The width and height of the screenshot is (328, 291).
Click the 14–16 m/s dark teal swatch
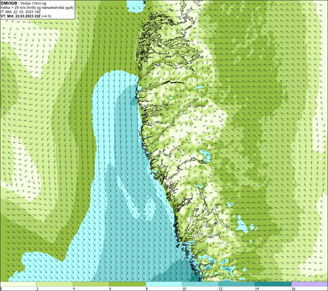coord(273,284)
